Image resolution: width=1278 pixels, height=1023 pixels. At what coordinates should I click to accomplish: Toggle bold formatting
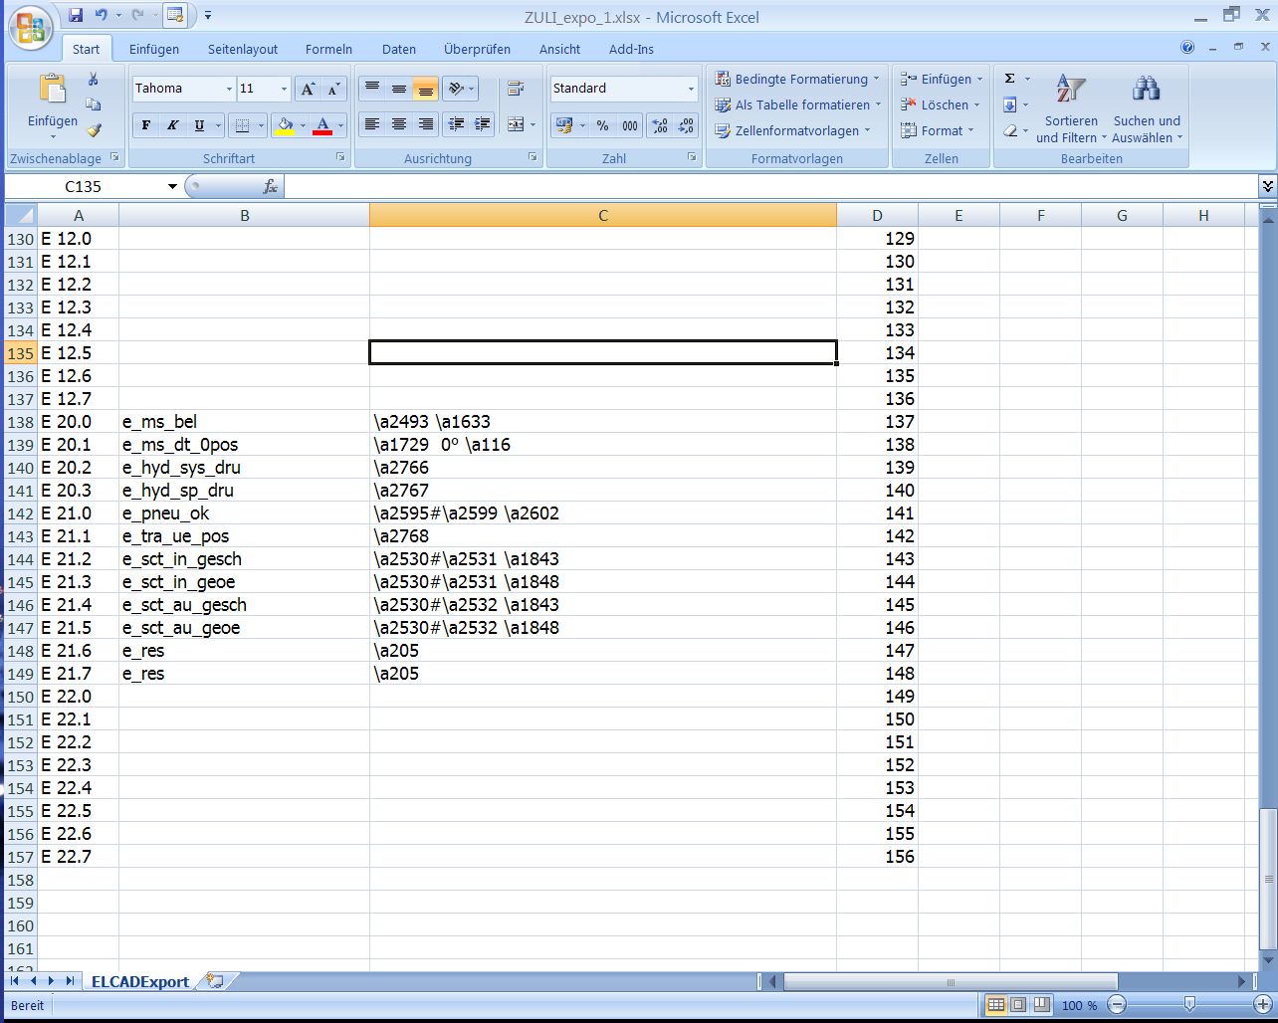click(x=146, y=125)
